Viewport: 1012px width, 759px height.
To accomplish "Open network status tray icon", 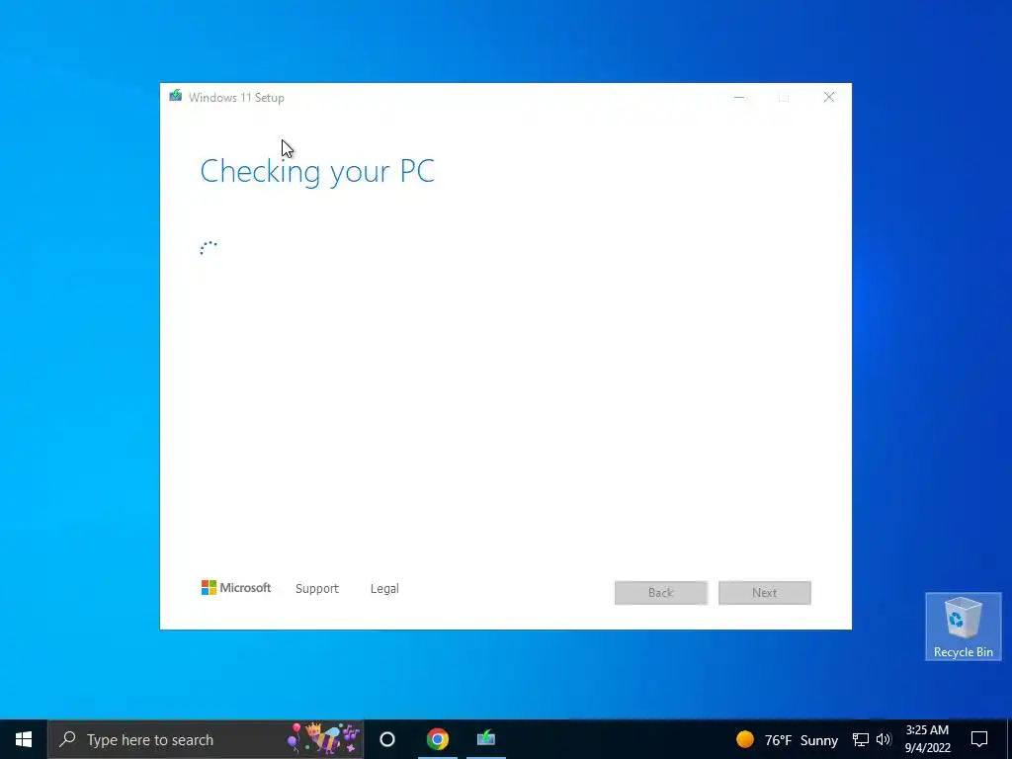I will click(x=861, y=739).
